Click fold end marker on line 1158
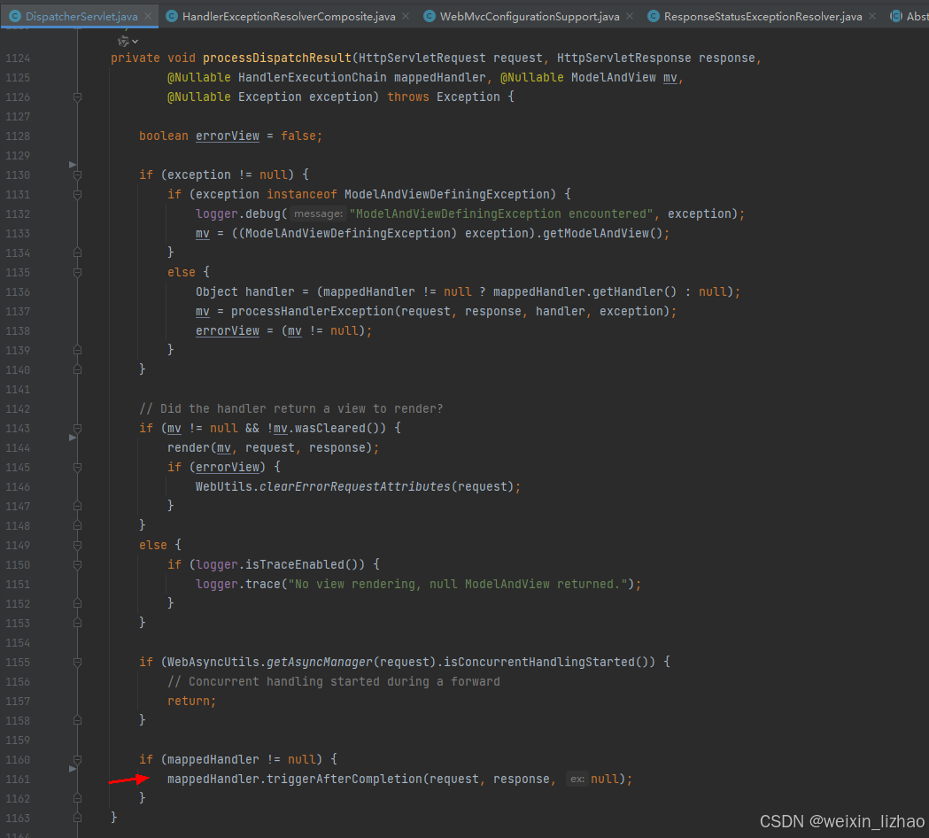This screenshot has height=838, width=929. coord(77,721)
